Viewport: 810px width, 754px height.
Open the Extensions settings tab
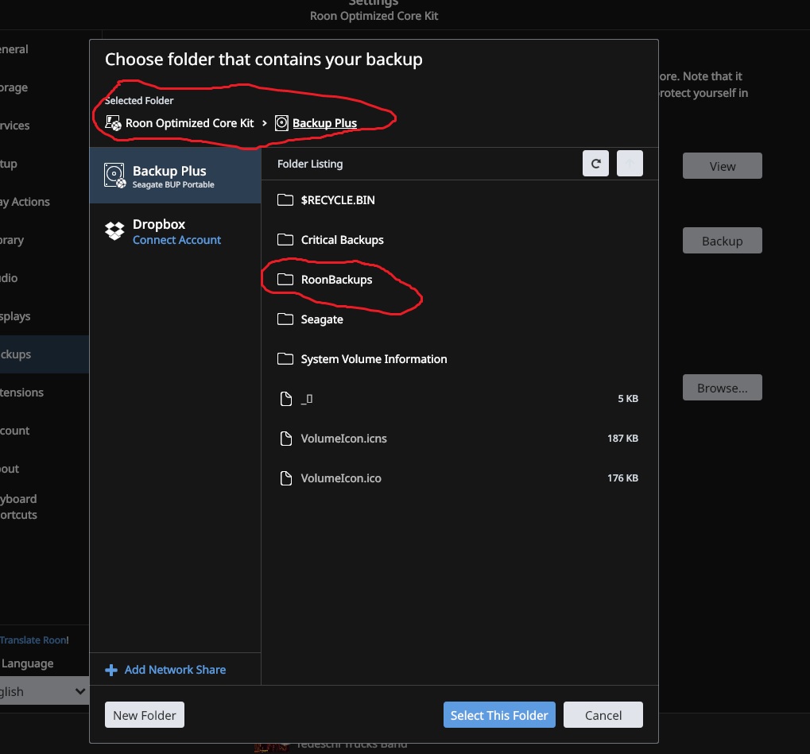coord(22,392)
